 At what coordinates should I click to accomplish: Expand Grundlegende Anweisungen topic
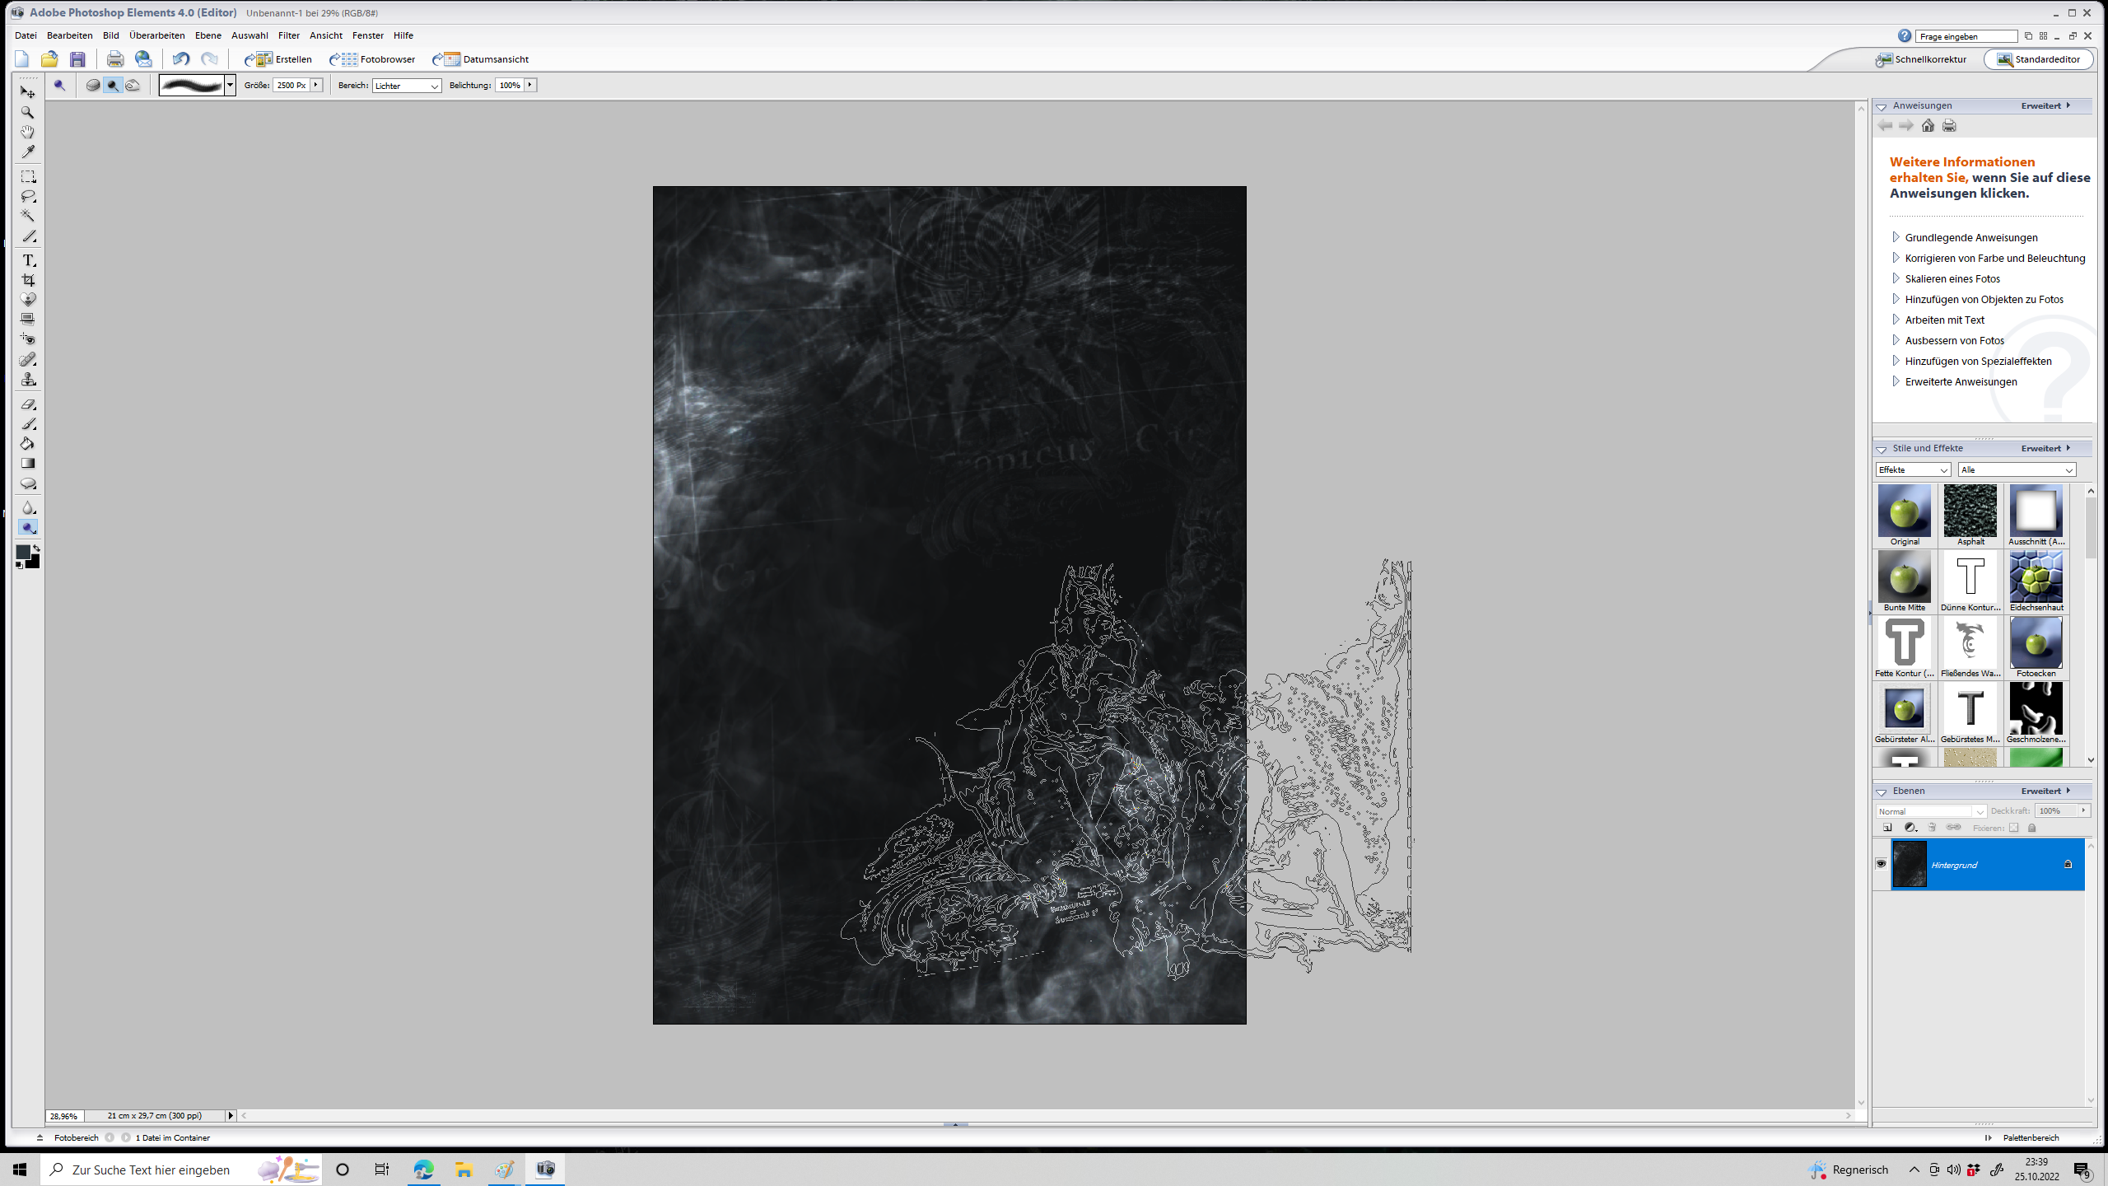pos(1970,238)
